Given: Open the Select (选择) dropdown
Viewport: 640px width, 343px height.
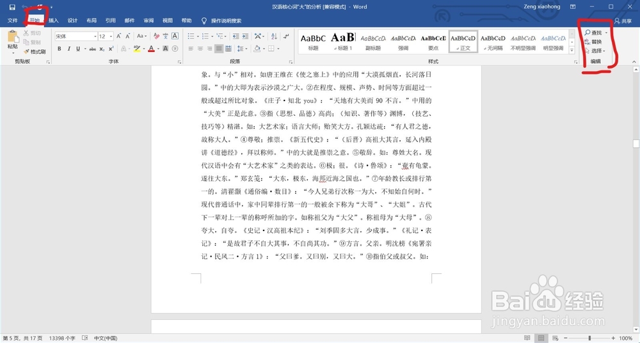Looking at the screenshot, I should [x=595, y=51].
